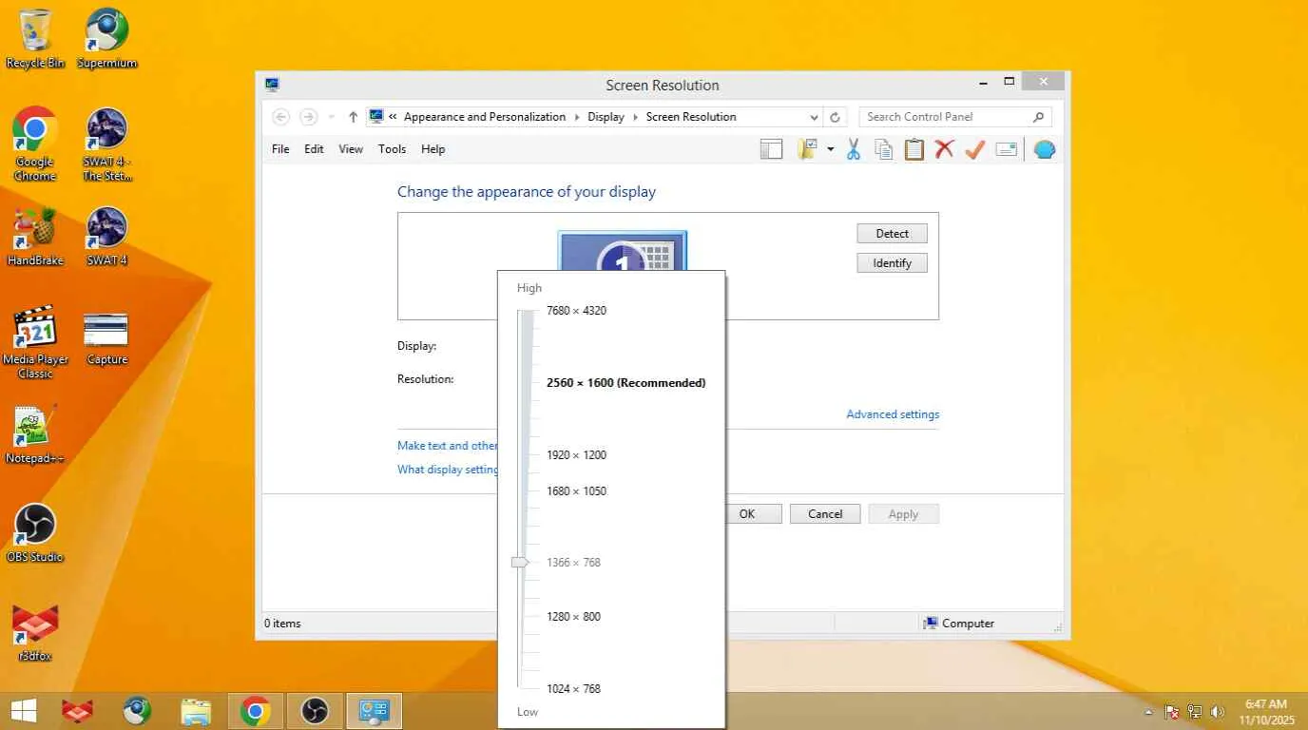The width and height of the screenshot is (1308, 730).
Task: Pick 1024 × 768 resolution label
Action: pos(573,689)
